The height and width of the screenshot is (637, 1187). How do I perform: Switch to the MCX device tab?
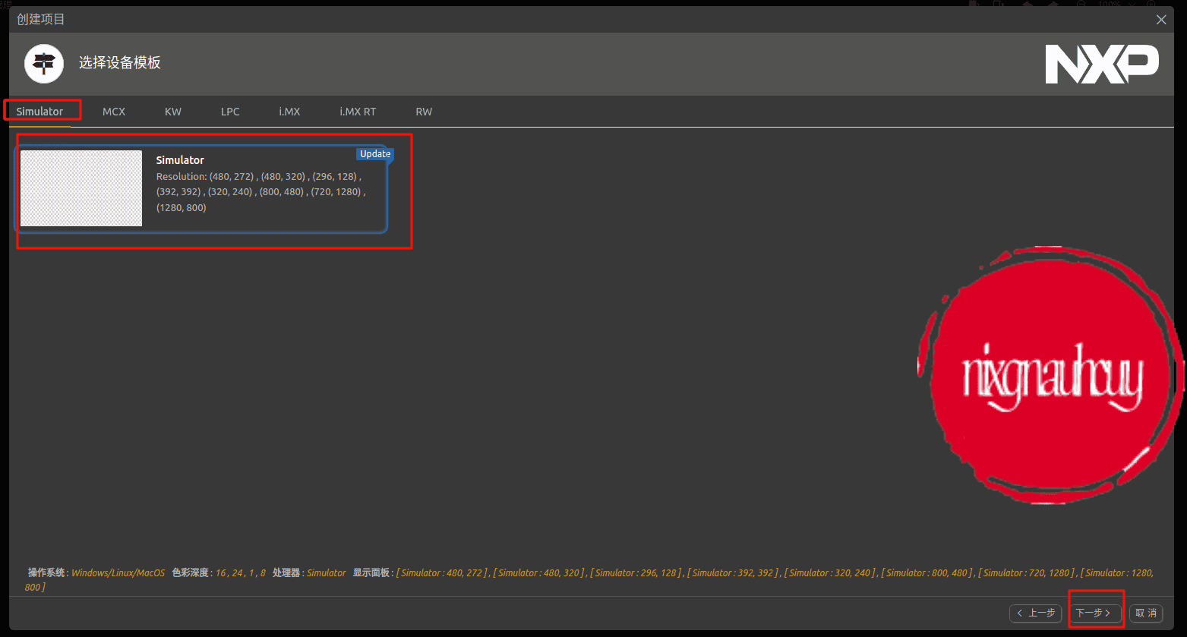pyautogui.click(x=113, y=111)
